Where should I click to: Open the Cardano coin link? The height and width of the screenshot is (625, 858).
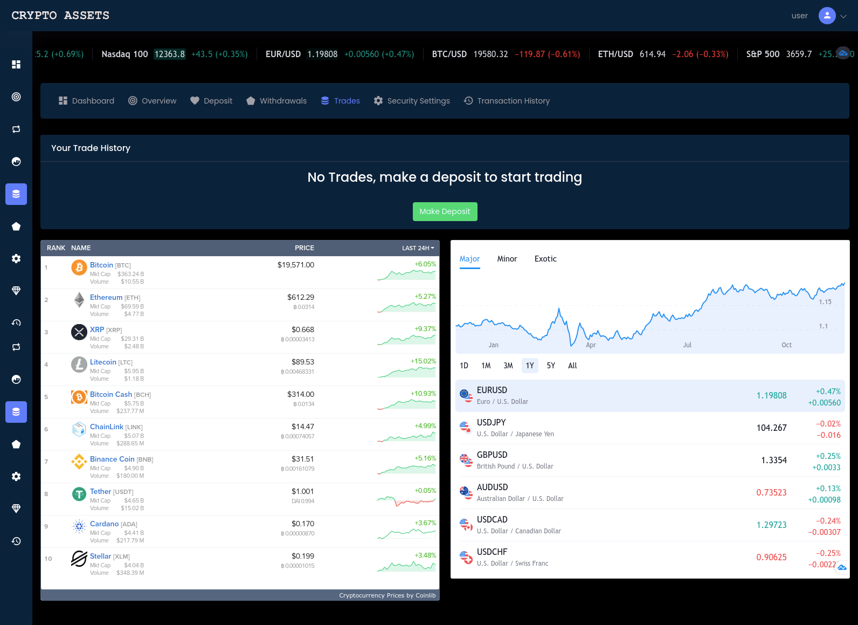104,524
